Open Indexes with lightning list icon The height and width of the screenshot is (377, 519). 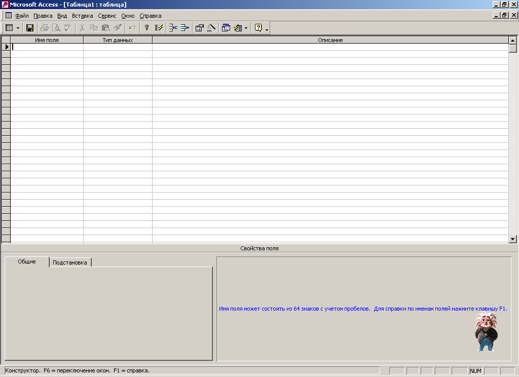pos(159,28)
